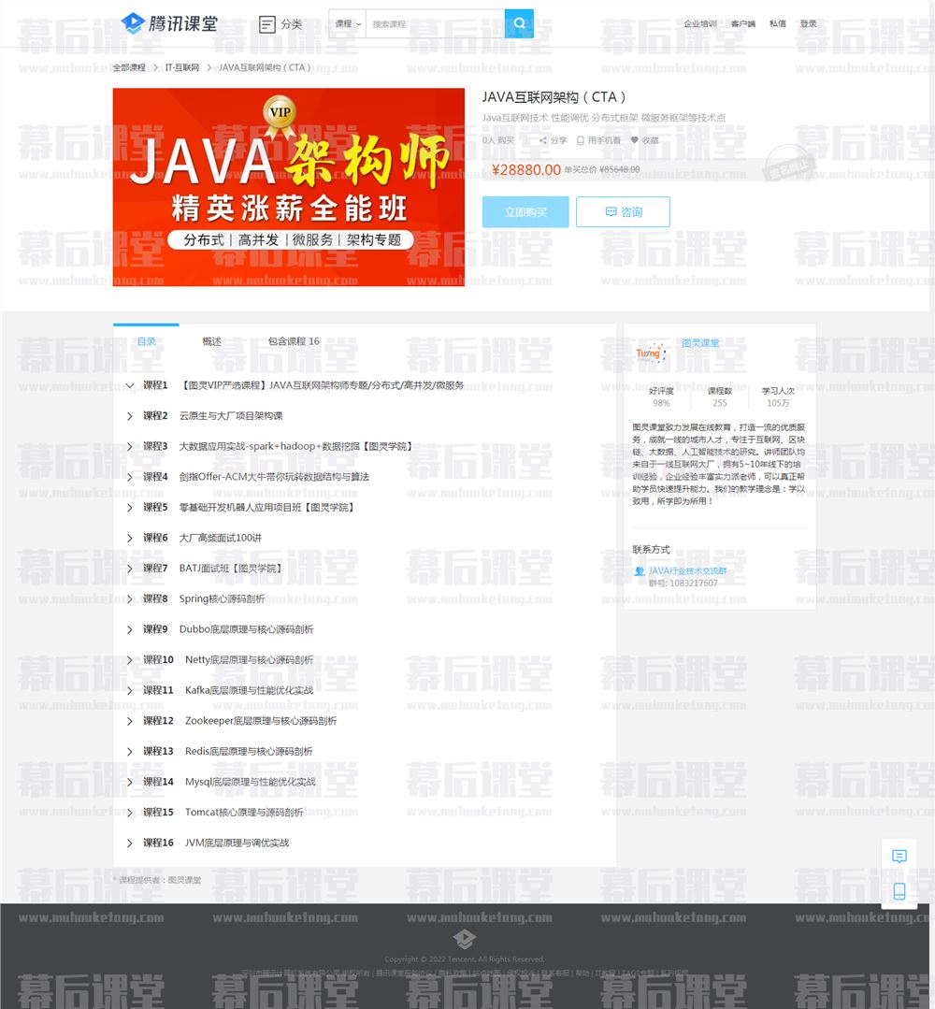Viewport: 935px width, 1009px height.
Task: Click 课程16 JVM底层原理与调优实战 title
Action: pos(237,843)
